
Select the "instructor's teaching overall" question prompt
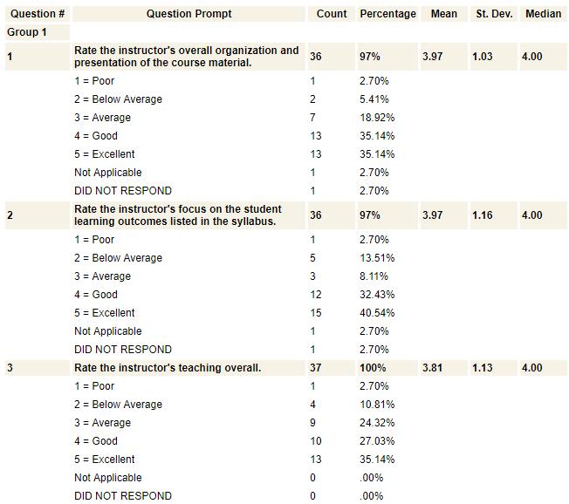[x=168, y=368]
